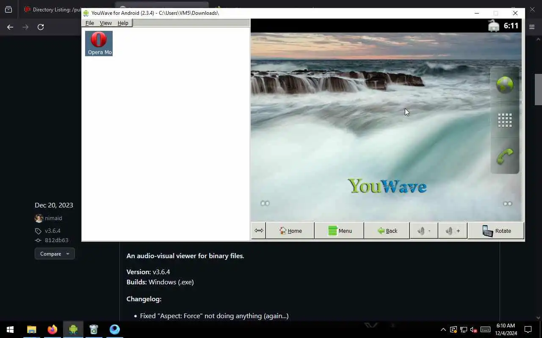Screen dimensions: 542x338
Task: Open the Compare dropdown in browser
Action: tap(55, 254)
